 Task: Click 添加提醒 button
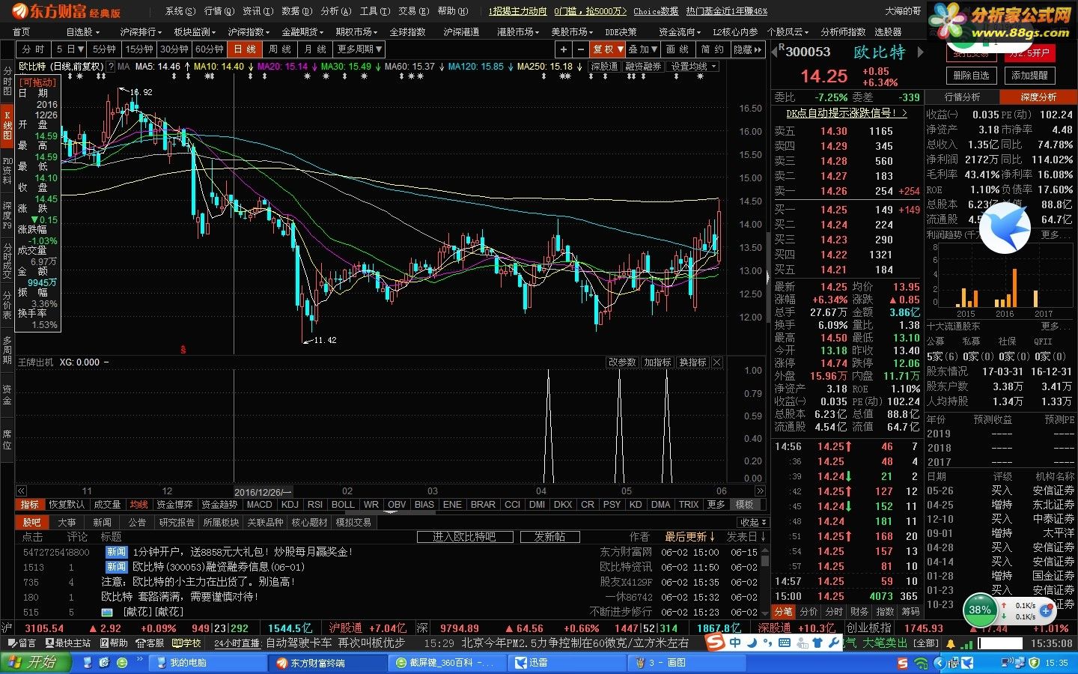click(x=1029, y=76)
